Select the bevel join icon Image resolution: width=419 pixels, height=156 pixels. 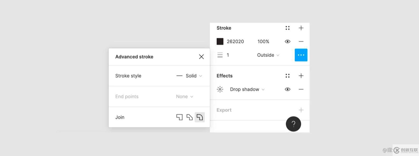point(190,117)
